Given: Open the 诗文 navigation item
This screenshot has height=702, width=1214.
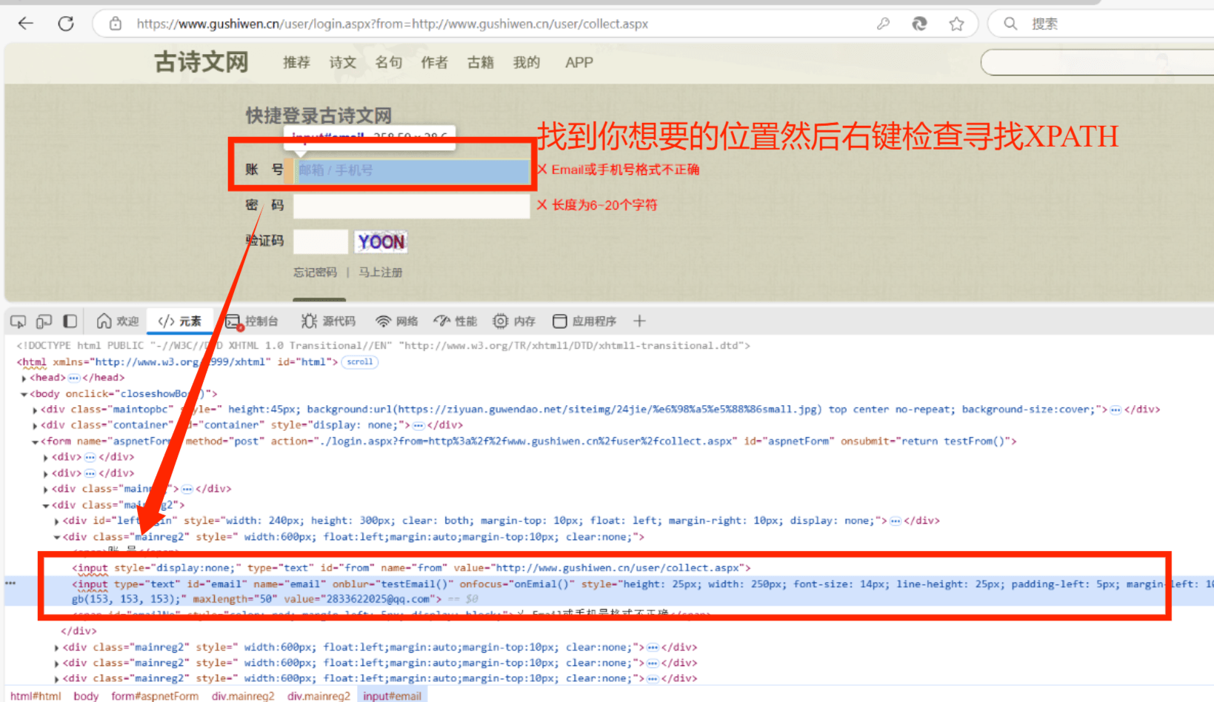Looking at the screenshot, I should tap(343, 63).
